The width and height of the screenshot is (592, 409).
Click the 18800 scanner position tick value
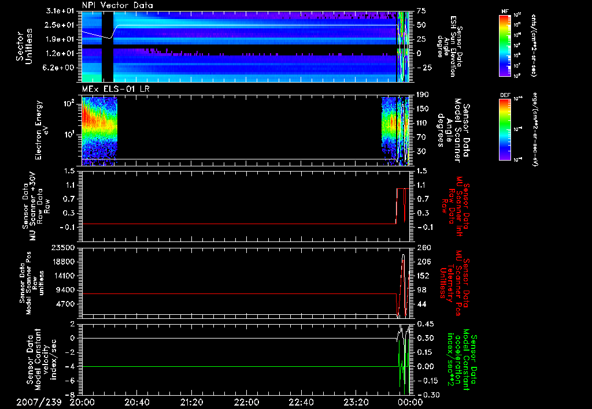pos(62,262)
